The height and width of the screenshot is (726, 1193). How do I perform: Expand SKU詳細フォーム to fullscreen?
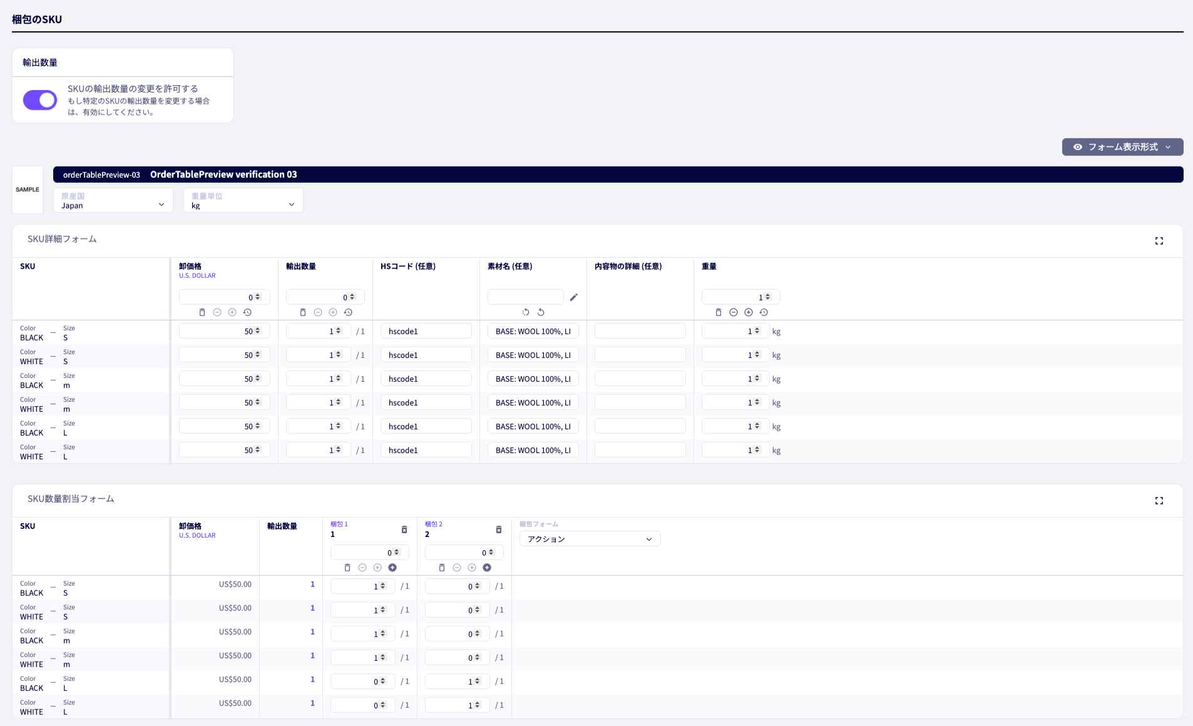click(1159, 241)
